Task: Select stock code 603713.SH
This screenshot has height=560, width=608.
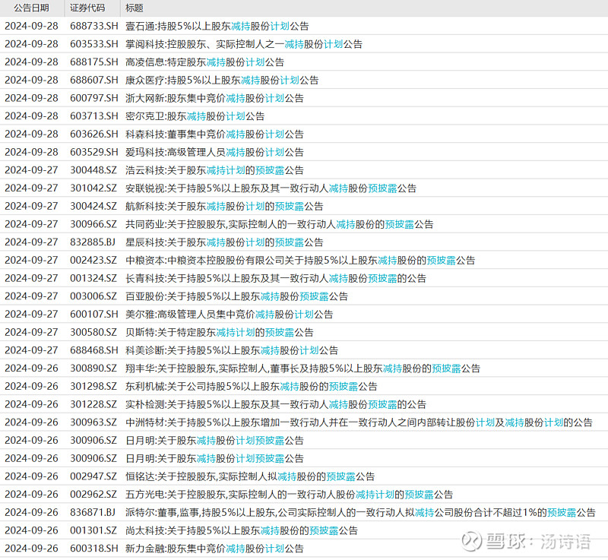Action: point(93,116)
